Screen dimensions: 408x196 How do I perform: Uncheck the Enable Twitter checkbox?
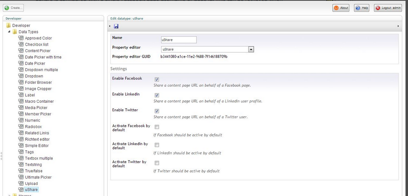[x=157, y=111]
